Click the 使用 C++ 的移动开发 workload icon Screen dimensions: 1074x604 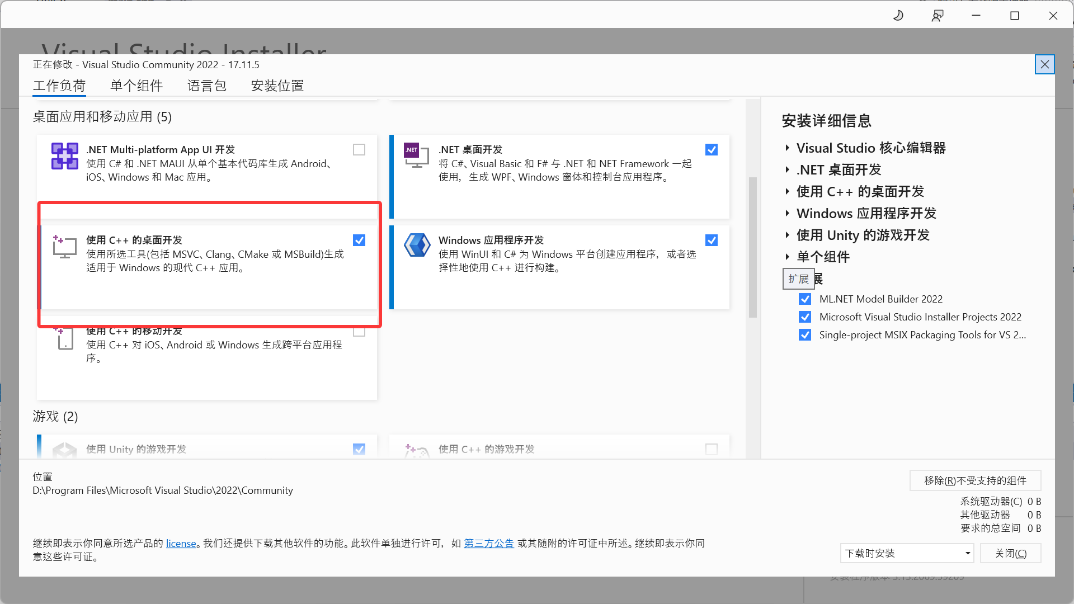point(64,338)
